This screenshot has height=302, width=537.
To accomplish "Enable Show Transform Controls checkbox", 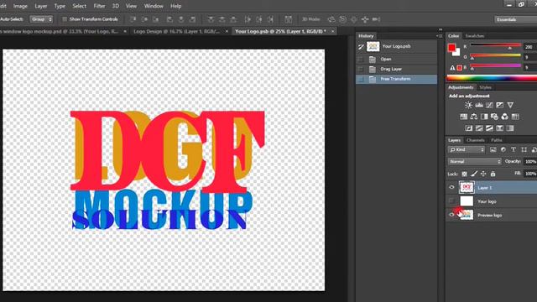I will coord(65,19).
